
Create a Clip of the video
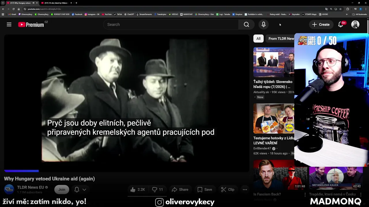[227, 189]
